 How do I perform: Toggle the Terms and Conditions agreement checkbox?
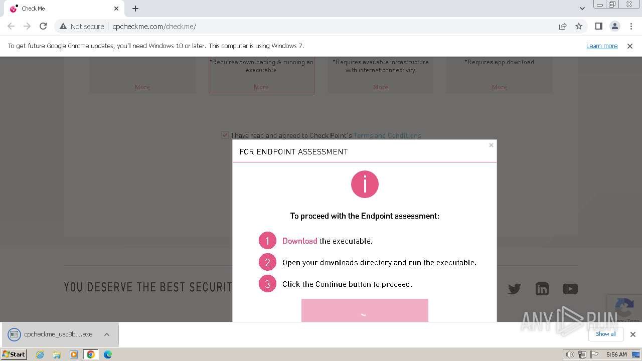pyautogui.click(x=225, y=135)
